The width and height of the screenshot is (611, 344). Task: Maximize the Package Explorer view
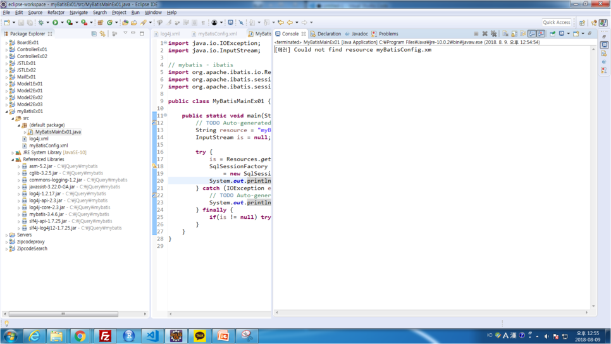click(x=142, y=34)
